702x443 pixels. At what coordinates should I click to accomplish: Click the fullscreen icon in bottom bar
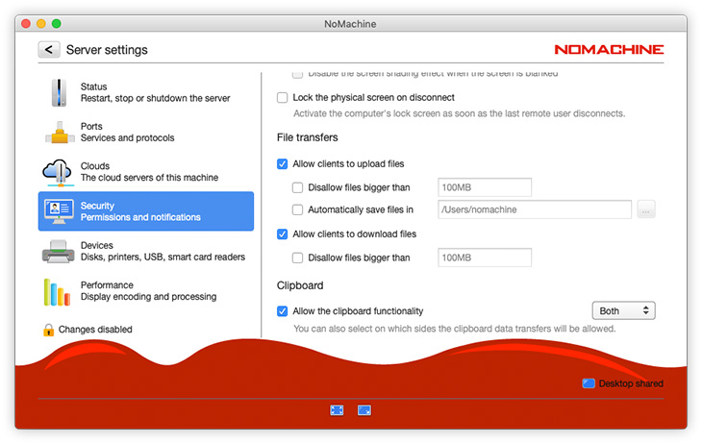(x=337, y=410)
